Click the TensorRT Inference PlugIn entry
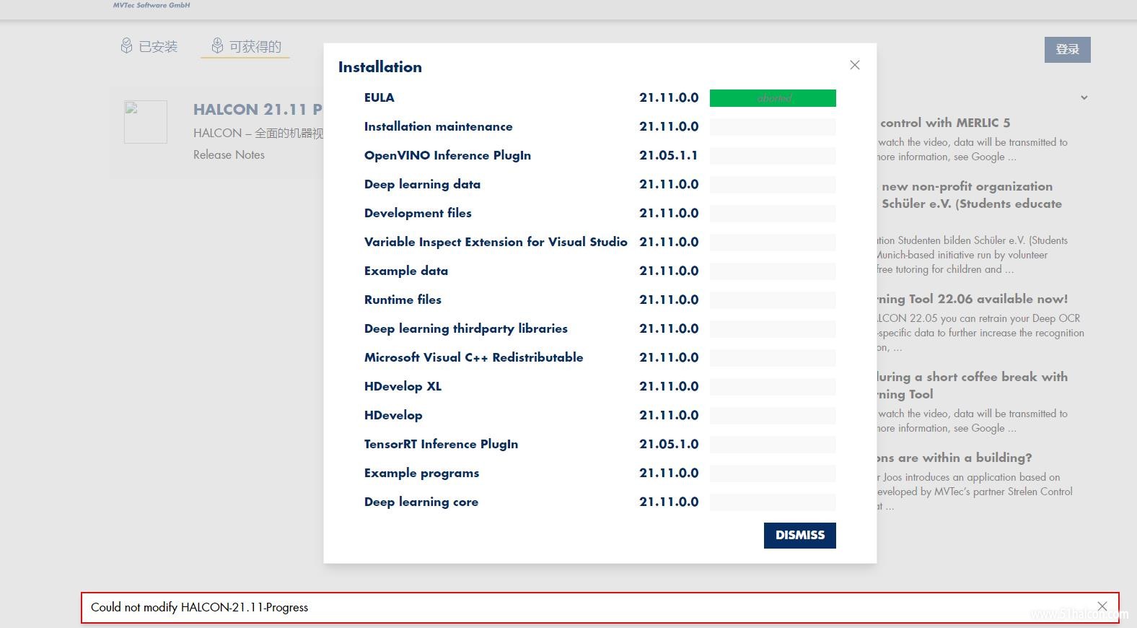Image resolution: width=1137 pixels, height=628 pixels. [441, 444]
